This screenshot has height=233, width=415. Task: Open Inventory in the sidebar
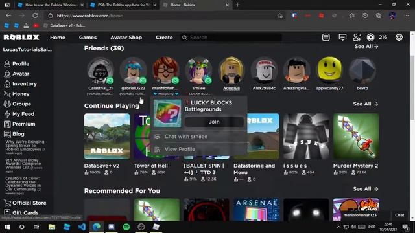tap(20, 84)
